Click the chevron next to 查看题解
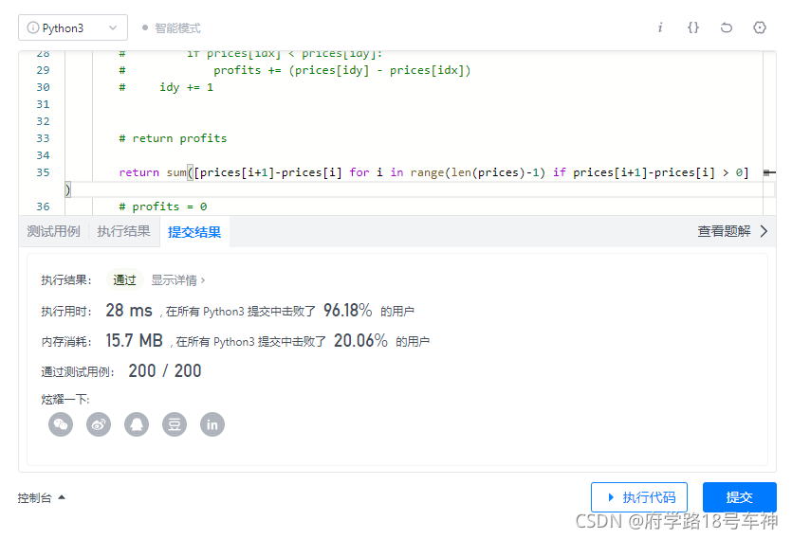Image resolution: width=792 pixels, height=539 pixels. [764, 232]
